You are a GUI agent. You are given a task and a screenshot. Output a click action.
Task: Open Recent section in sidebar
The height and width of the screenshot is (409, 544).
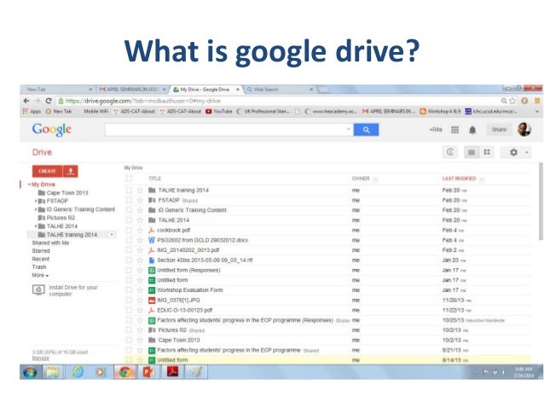click(x=41, y=260)
